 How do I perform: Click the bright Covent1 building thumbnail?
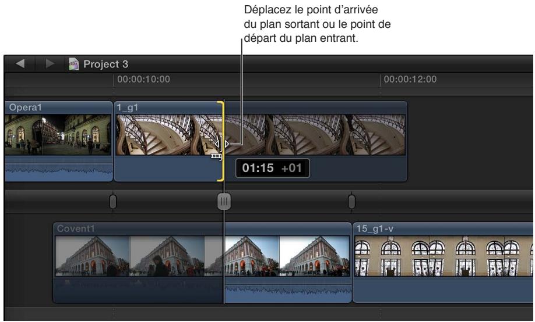tap(287, 256)
